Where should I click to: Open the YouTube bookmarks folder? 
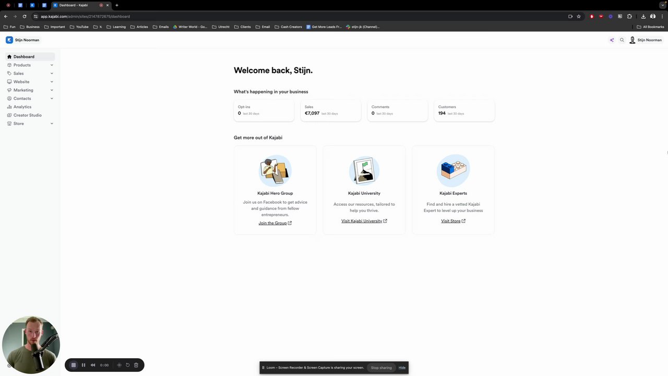point(79,27)
